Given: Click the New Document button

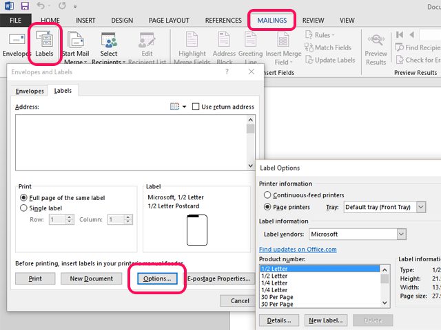Looking at the screenshot, I should tap(92, 278).
